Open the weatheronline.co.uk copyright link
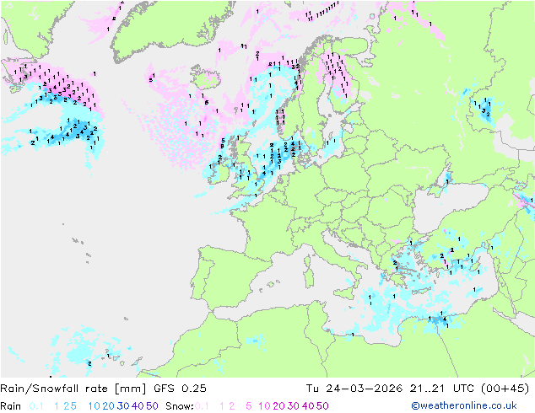Image resolution: width=535 pixels, height=413 pixels. click(464, 405)
